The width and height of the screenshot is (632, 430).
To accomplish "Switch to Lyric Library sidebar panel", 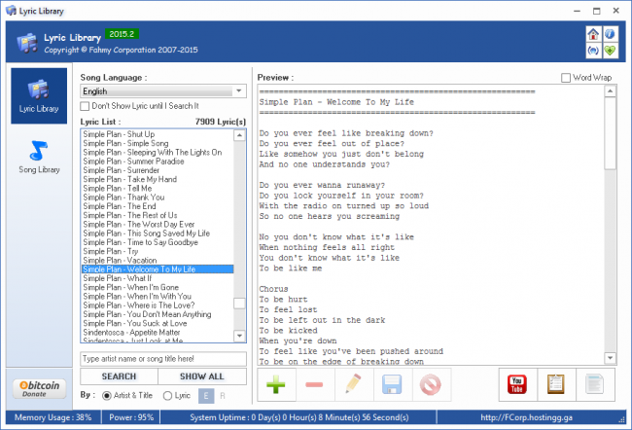I will [x=39, y=95].
